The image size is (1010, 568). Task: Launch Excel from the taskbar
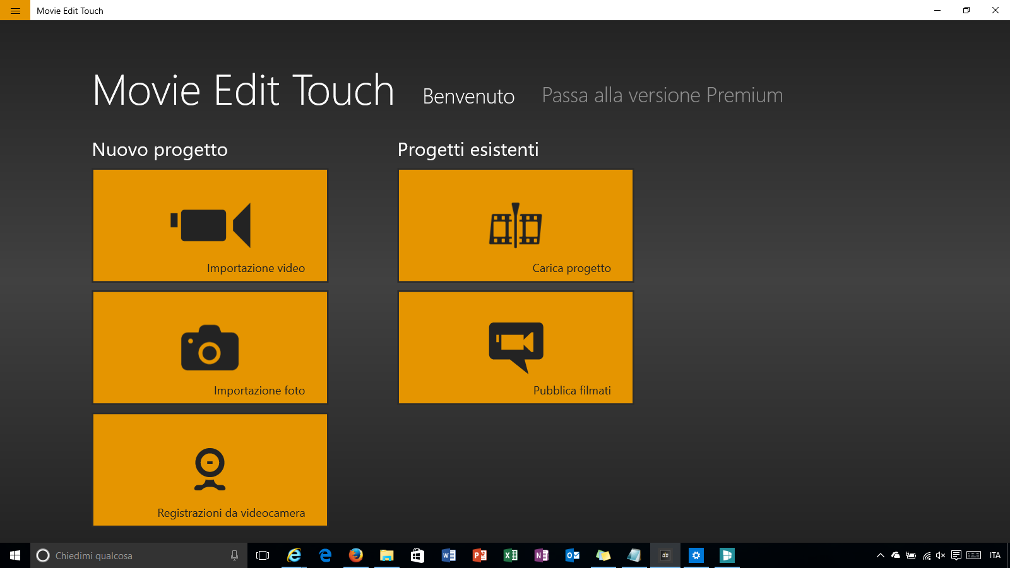[511, 555]
